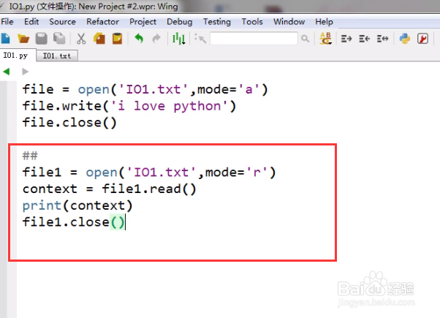Open the Python shell icon
The height and width of the screenshot is (318, 440).
point(405,39)
